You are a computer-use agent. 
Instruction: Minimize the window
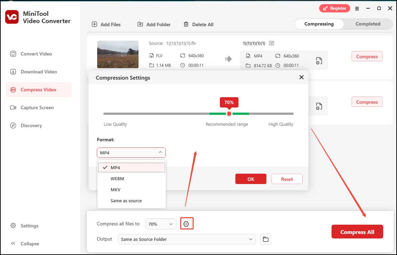[368, 8]
